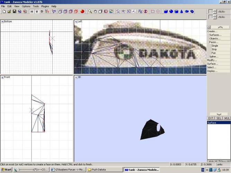The image size is (231, 173).
Task: Toggle the V mode button
Action: 37,11
